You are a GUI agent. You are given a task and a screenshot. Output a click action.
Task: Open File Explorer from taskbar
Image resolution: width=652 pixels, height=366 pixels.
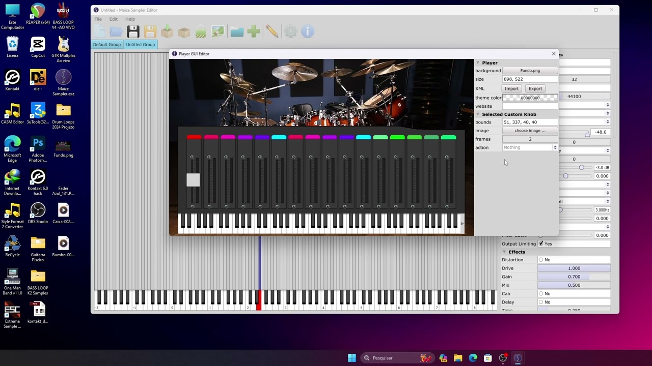[x=458, y=358]
